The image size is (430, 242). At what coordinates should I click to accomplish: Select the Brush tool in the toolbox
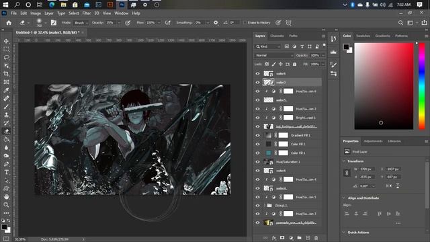[6, 107]
